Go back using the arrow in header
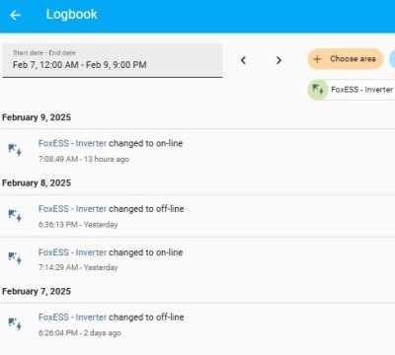 [x=15, y=15]
